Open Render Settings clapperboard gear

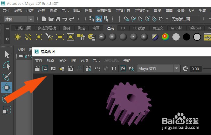coord(88,68)
